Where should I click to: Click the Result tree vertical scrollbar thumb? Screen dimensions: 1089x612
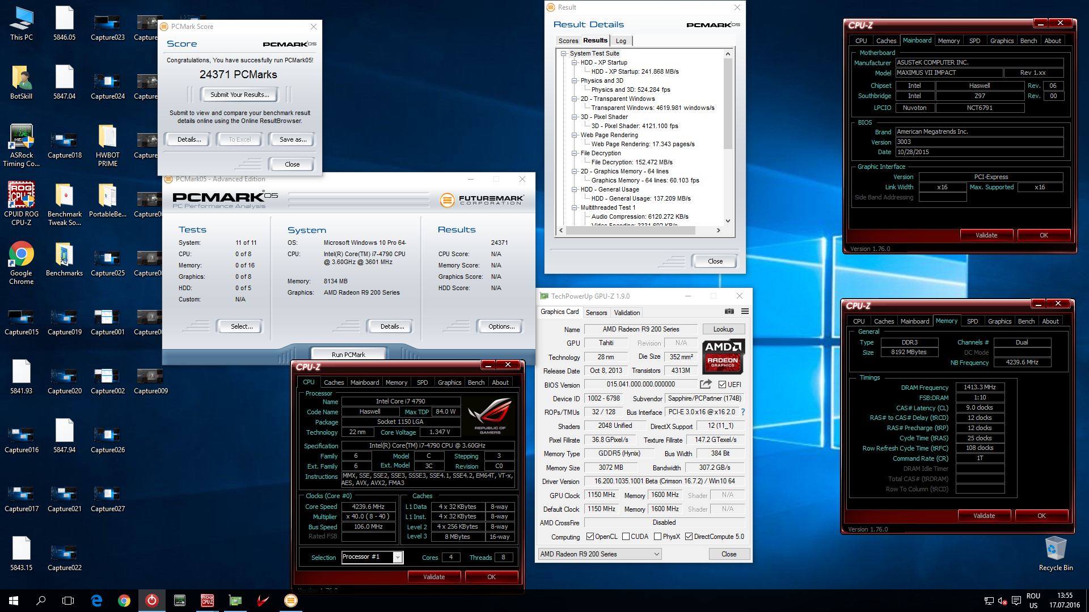tap(728, 105)
